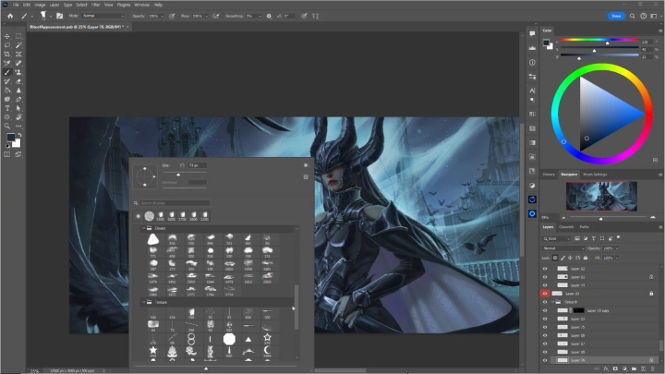Open the Brush Settings panel toggle icon
Viewport: 665px width, 374px height.
click(60, 16)
